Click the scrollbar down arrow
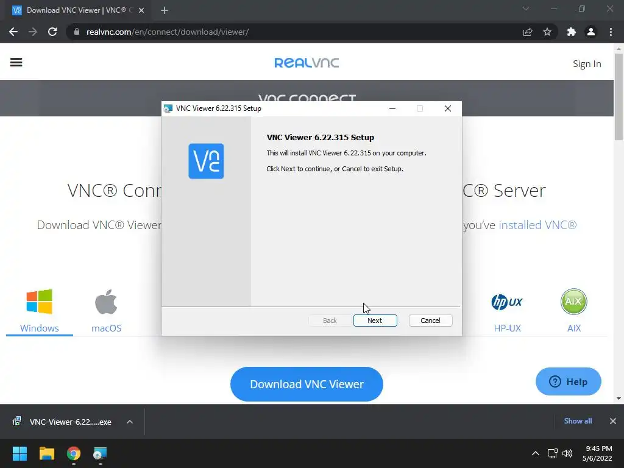 pyautogui.click(x=619, y=399)
